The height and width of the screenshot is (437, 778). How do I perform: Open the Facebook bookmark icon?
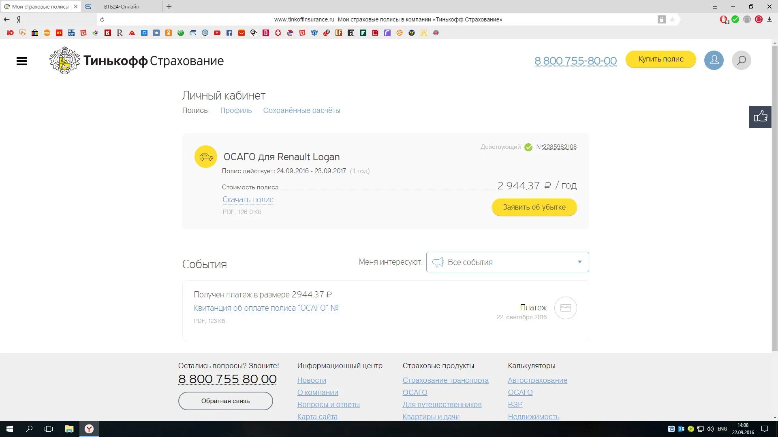pyautogui.click(x=229, y=33)
